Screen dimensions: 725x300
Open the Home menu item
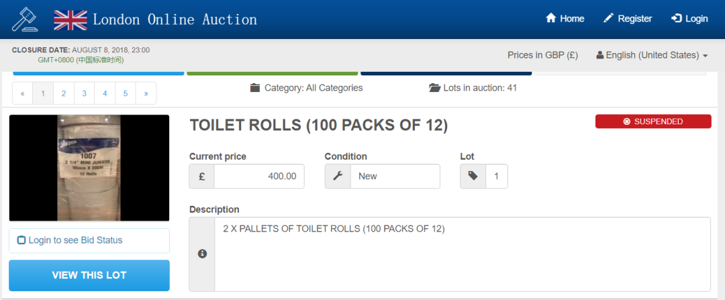(x=565, y=19)
